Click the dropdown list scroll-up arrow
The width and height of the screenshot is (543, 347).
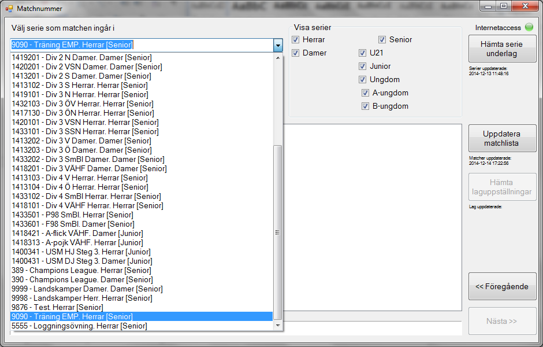278,58
